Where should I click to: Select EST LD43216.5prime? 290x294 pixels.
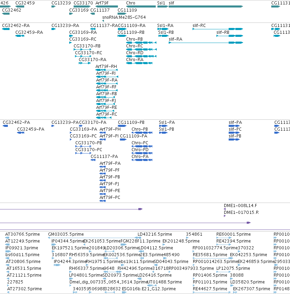coord(155,234)
